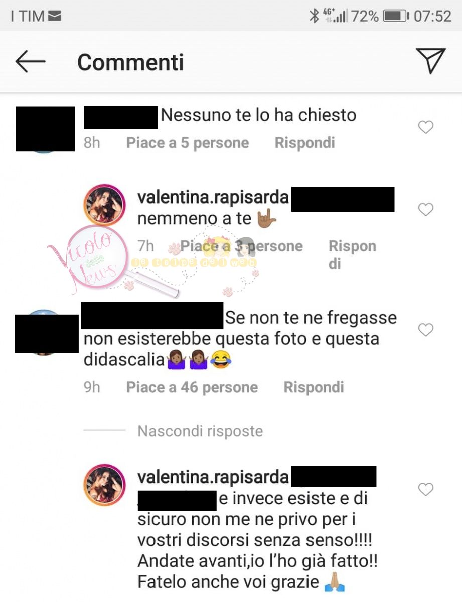Tap the mail notification icon near TIM
The width and height of the screenshot is (462, 602).
[x=55, y=16]
